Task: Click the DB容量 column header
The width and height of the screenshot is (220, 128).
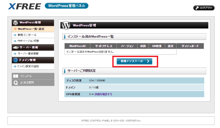Action: (157, 46)
